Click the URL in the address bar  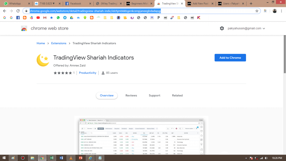point(95,11)
